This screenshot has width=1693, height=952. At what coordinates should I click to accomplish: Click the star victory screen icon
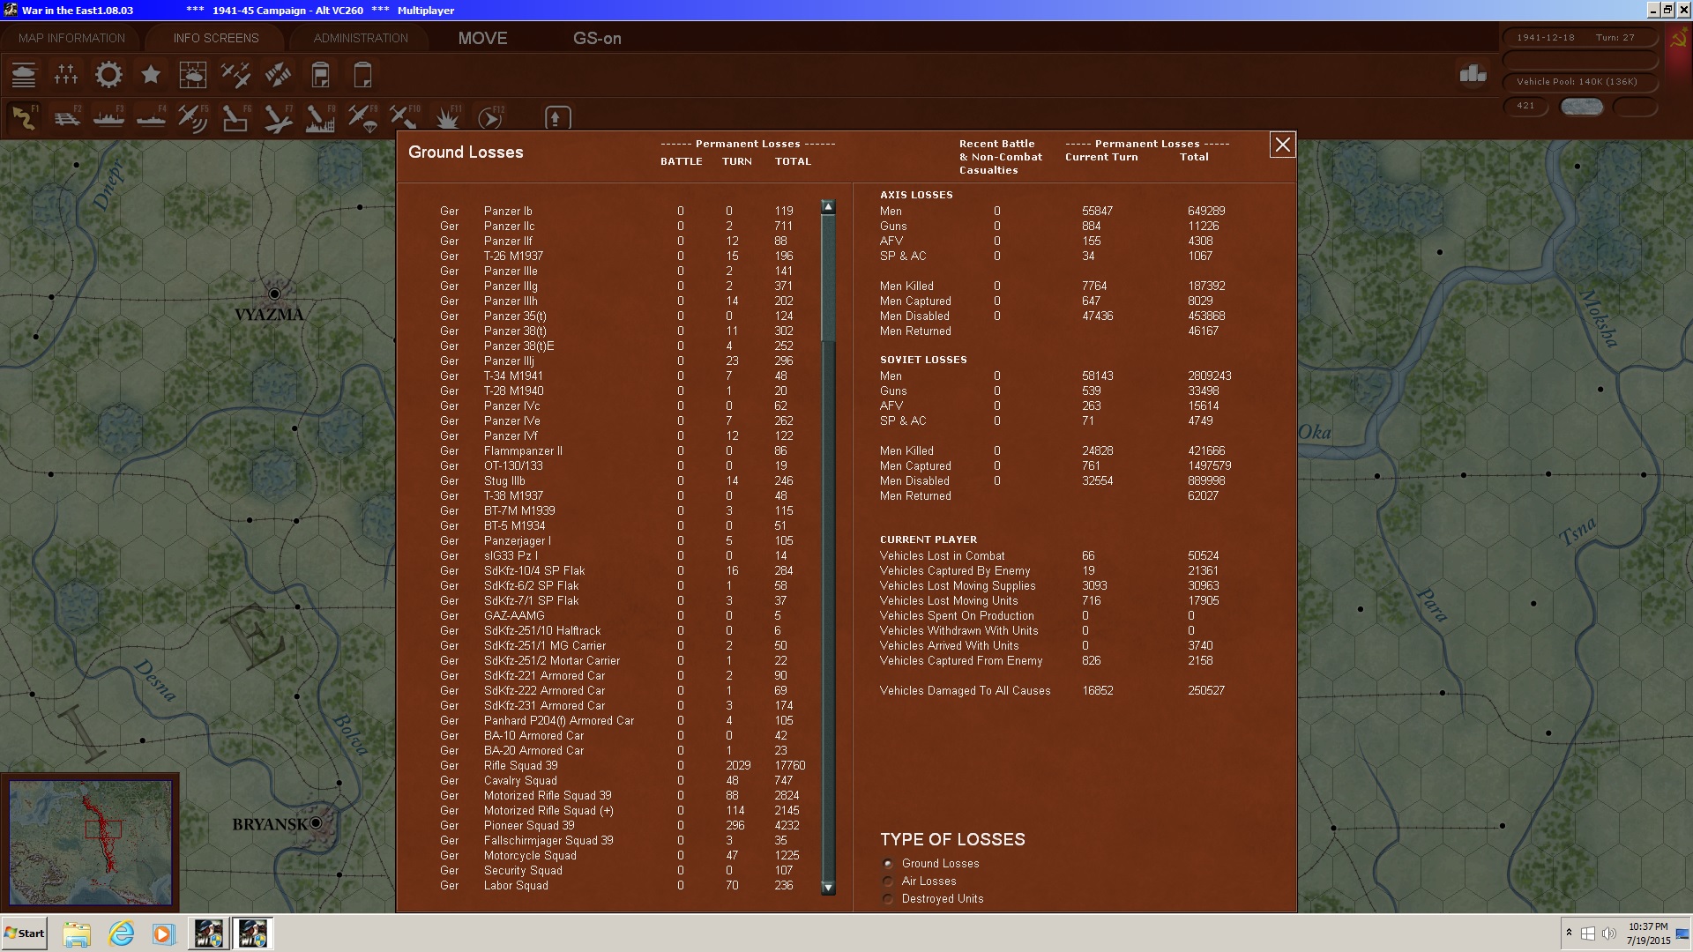(x=151, y=75)
